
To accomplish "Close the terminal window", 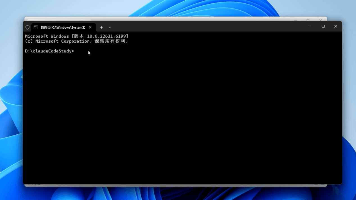I will point(335,26).
